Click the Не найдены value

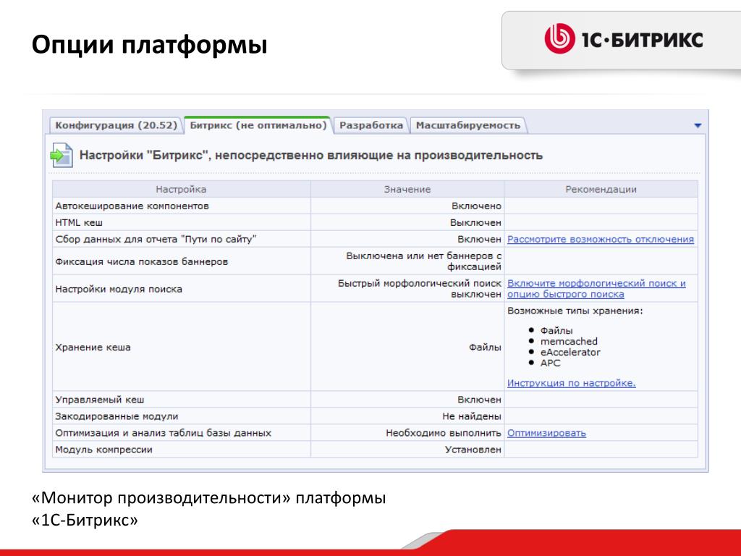point(472,416)
